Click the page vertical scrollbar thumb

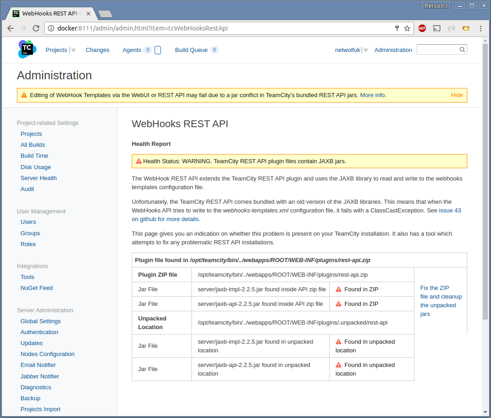[x=485, y=181]
